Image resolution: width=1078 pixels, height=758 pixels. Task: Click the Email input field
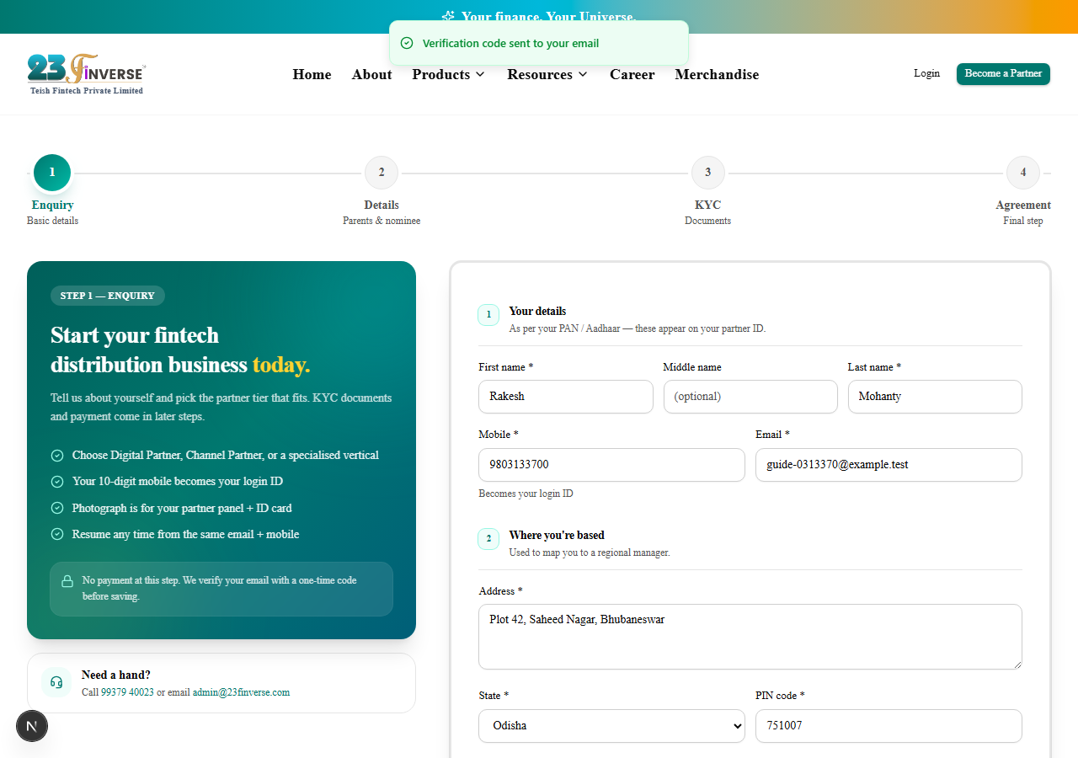[x=889, y=465]
